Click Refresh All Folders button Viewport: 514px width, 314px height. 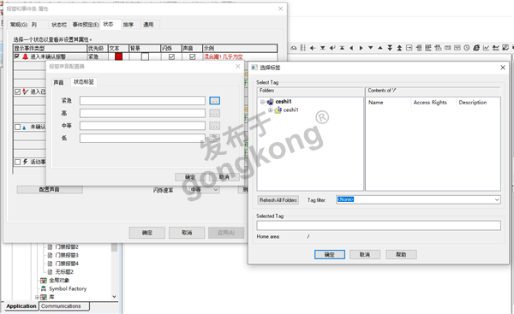pos(278,199)
